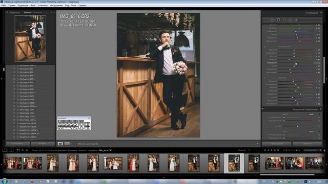Open toolbar content dropdown at right end
328x184 pixels.
point(257,144)
